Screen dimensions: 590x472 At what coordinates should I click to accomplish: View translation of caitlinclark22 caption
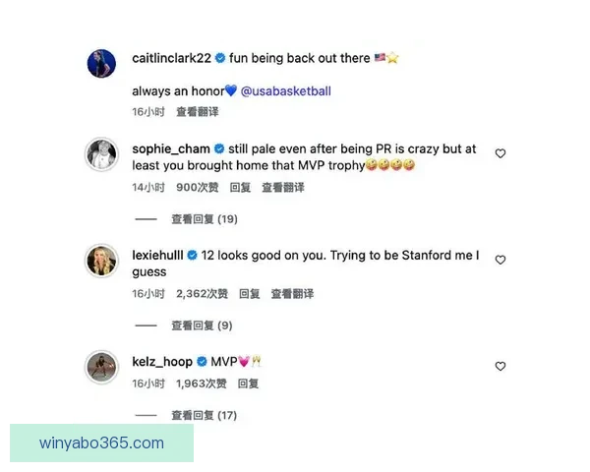tap(198, 112)
